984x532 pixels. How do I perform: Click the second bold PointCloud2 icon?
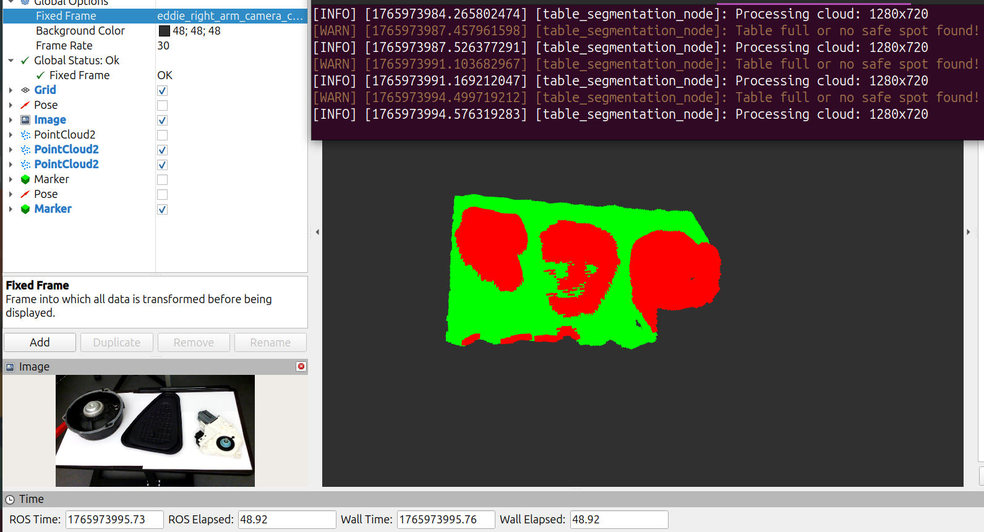click(25, 165)
